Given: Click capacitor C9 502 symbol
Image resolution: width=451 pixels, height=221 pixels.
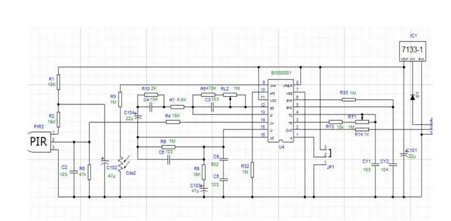Looking at the screenshot, I should coord(223,160).
